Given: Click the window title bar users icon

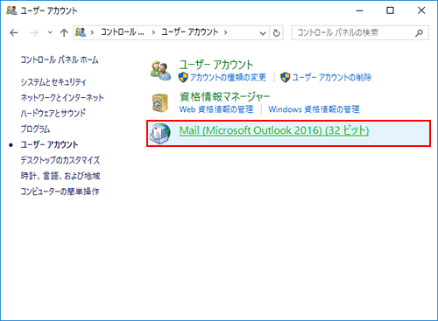Looking at the screenshot, I should (x=11, y=10).
